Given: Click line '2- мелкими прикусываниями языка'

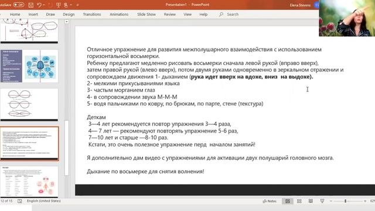Looking at the screenshot, I should [133, 83].
